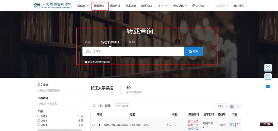Click the 外国文学研究 reprint journal cell
Viewport: 278px width, 131px height.
point(208,125)
